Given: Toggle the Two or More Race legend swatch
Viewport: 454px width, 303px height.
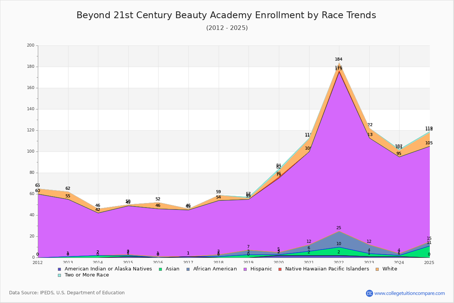Looking at the screenshot, I should click(59, 275).
